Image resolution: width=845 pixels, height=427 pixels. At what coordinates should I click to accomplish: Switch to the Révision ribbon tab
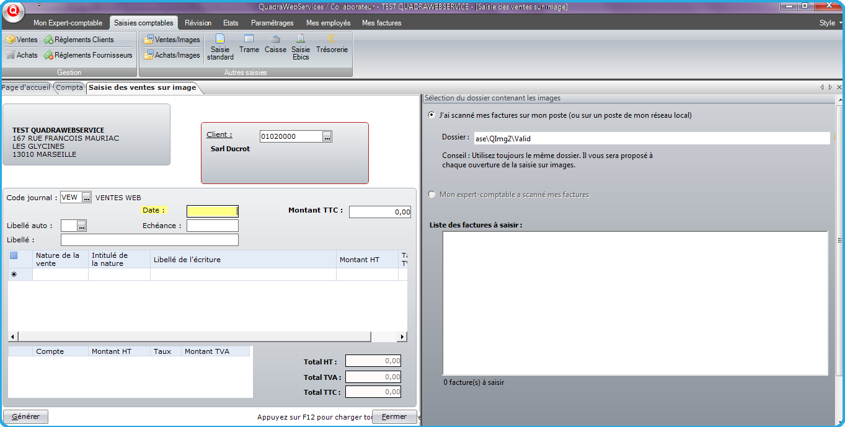[x=198, y=23]
